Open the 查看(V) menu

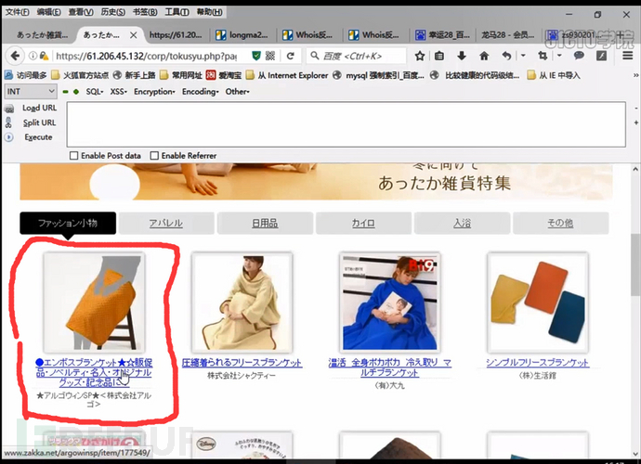81,12
